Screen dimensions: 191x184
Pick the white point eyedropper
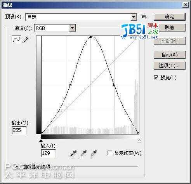pos(94,153)
